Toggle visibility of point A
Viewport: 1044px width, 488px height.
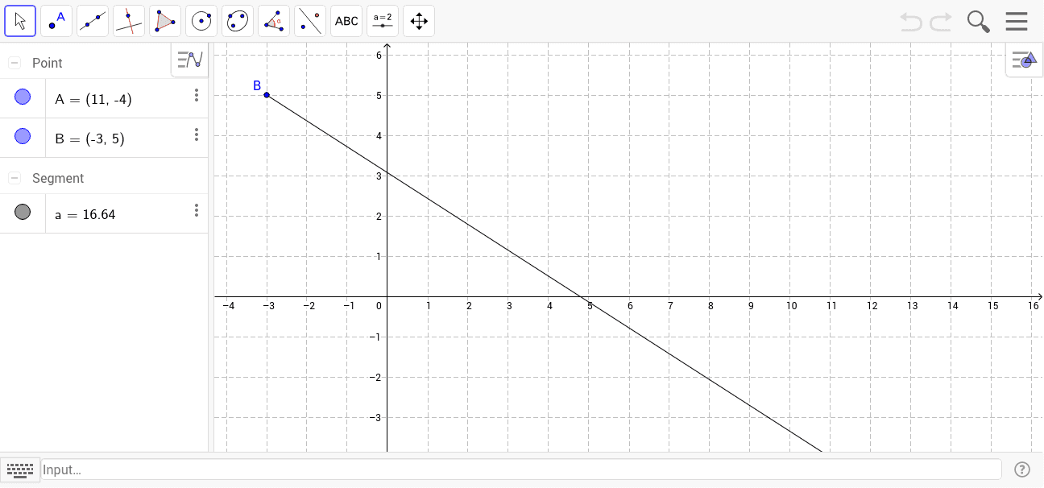click(x=22, y=97)
